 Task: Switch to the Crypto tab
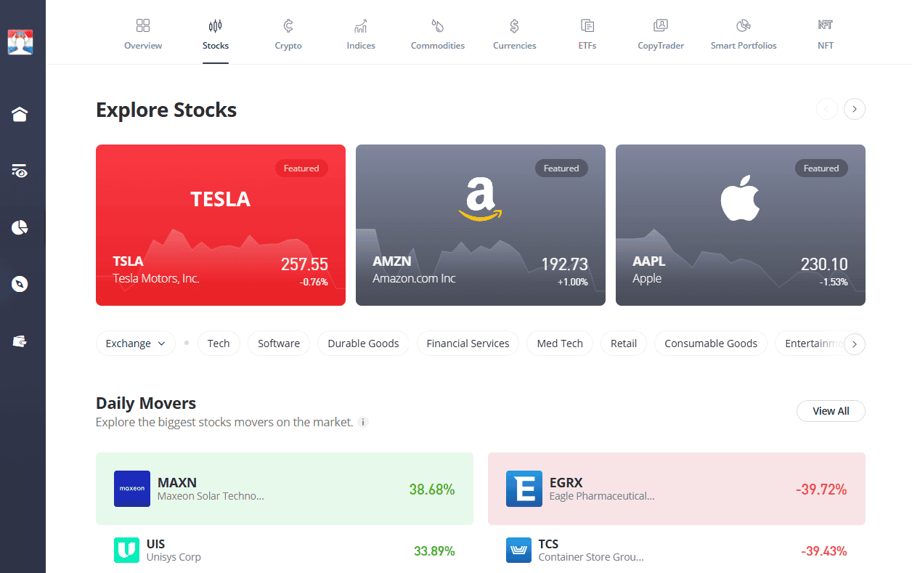point(288,35)
